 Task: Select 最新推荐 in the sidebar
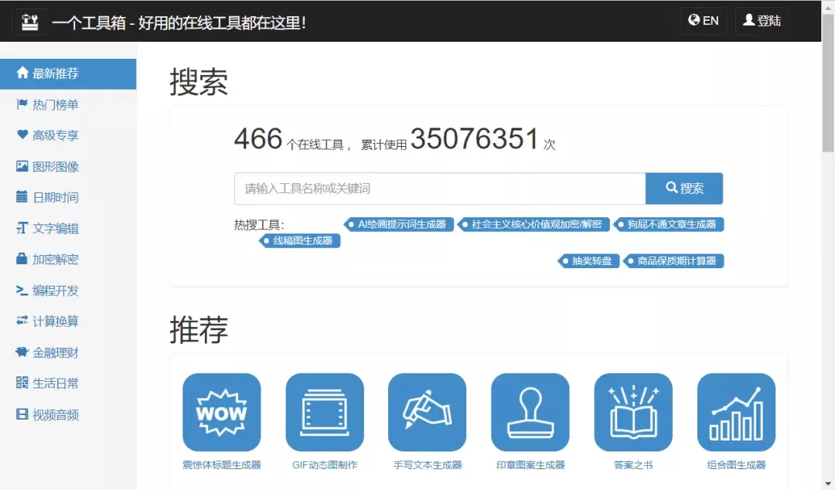tap(68, 74)
